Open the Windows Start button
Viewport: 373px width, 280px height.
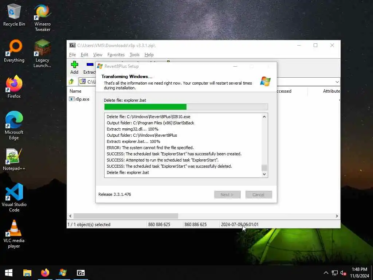[x=9, y=273]
